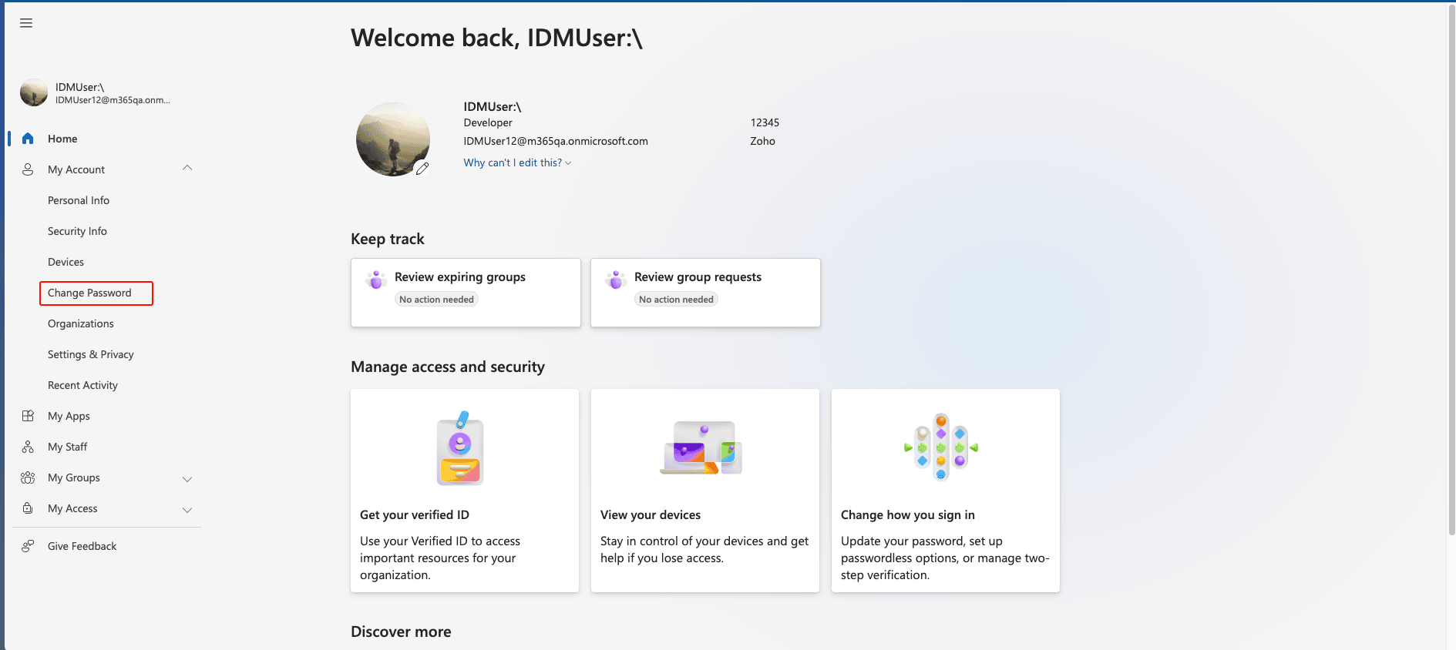Click the small sidebar profile avatar
1456x650 pixels.
coord(34,92)
